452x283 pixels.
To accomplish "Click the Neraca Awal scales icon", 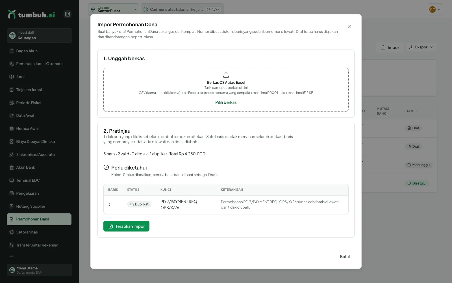I will coord(12,128).
